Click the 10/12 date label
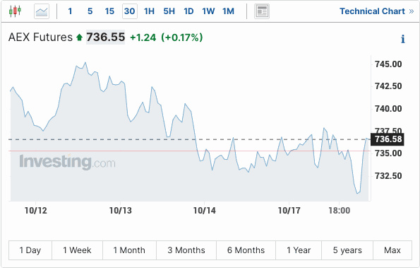420x268 pixels. (x=35, y=211)
